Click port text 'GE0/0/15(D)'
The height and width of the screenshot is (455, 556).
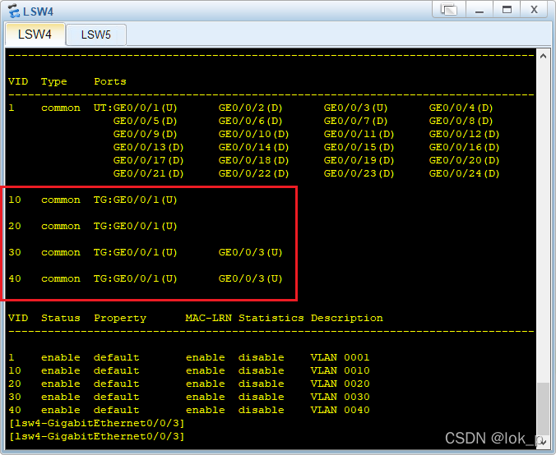(x=359, y=147)
